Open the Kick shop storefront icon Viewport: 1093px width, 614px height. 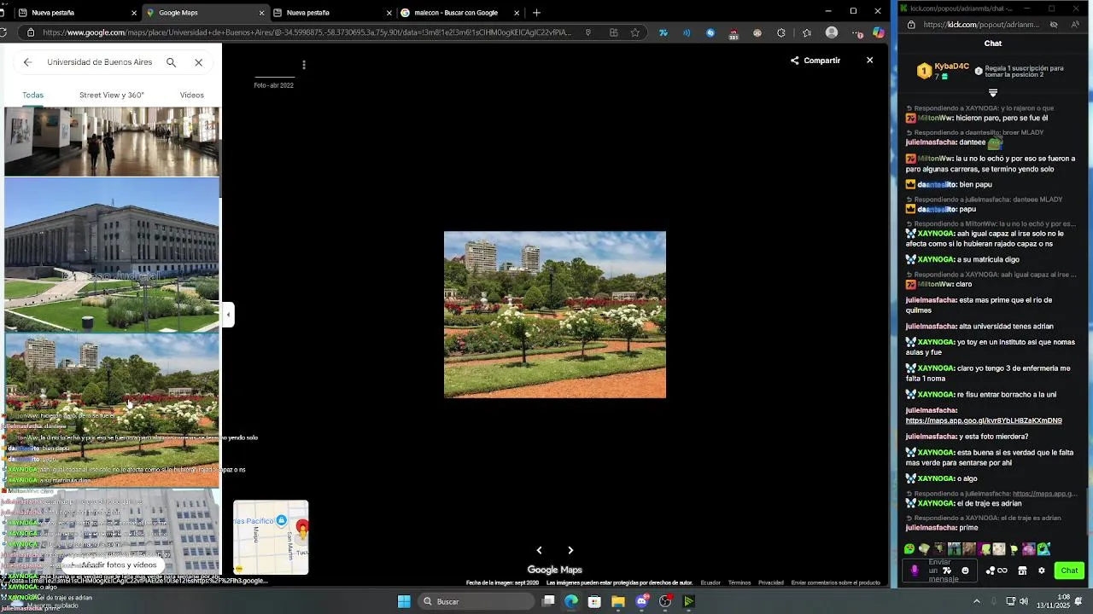point(1022,571)
